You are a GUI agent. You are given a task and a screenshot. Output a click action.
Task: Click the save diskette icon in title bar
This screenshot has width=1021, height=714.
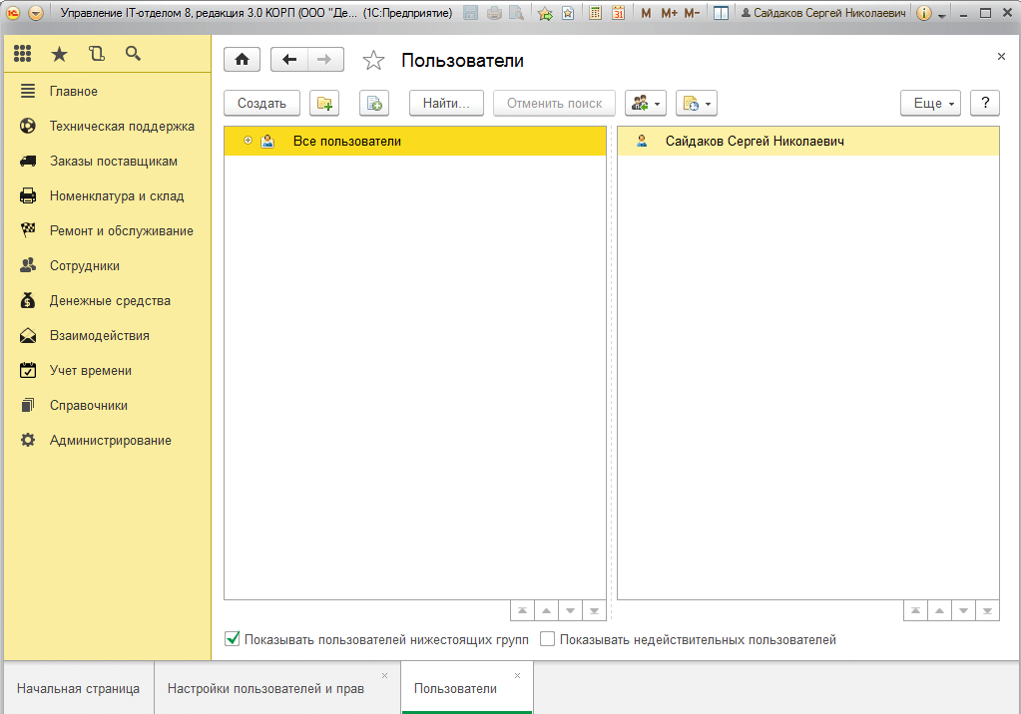[471, 12]
